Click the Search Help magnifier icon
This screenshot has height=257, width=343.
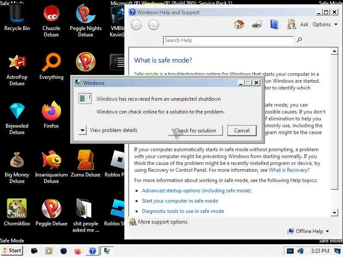[299, 39]
